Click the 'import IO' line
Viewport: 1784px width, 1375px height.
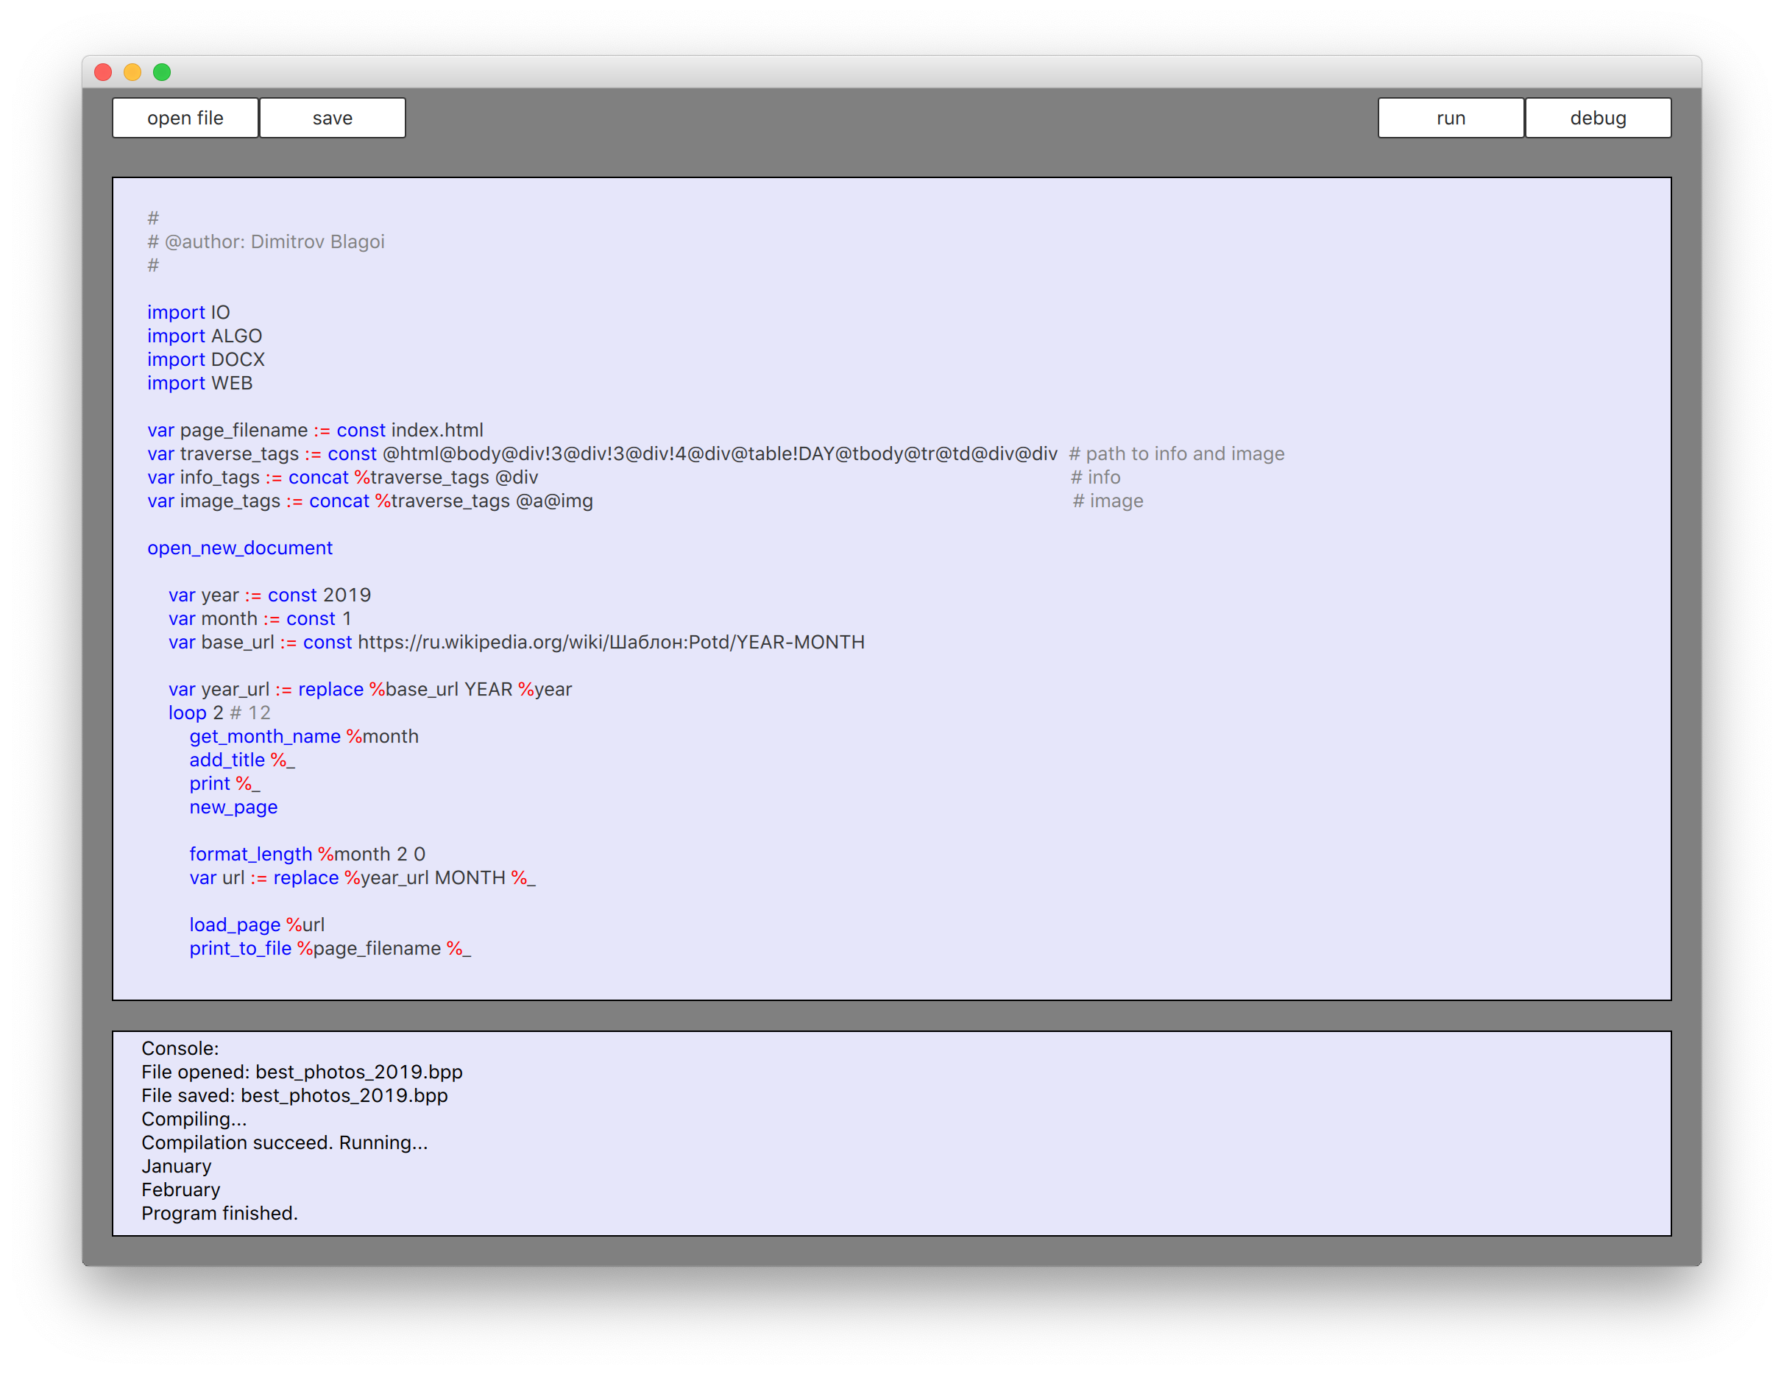coord(188,312)
